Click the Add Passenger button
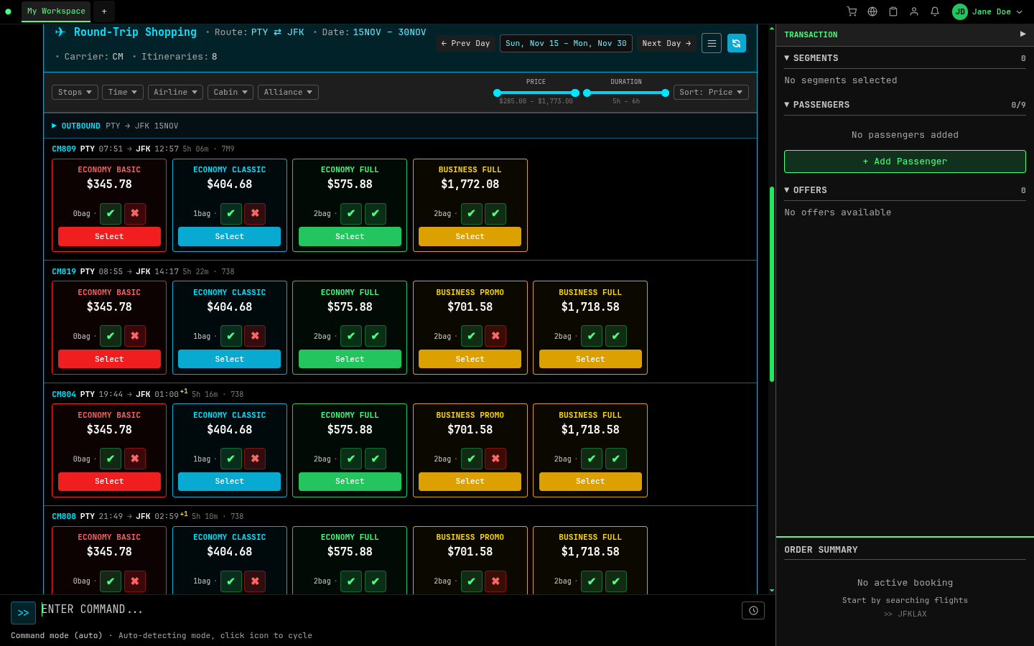Viewport: 1034px width, 646px height. pyautogui.click(x=905, y=161)
